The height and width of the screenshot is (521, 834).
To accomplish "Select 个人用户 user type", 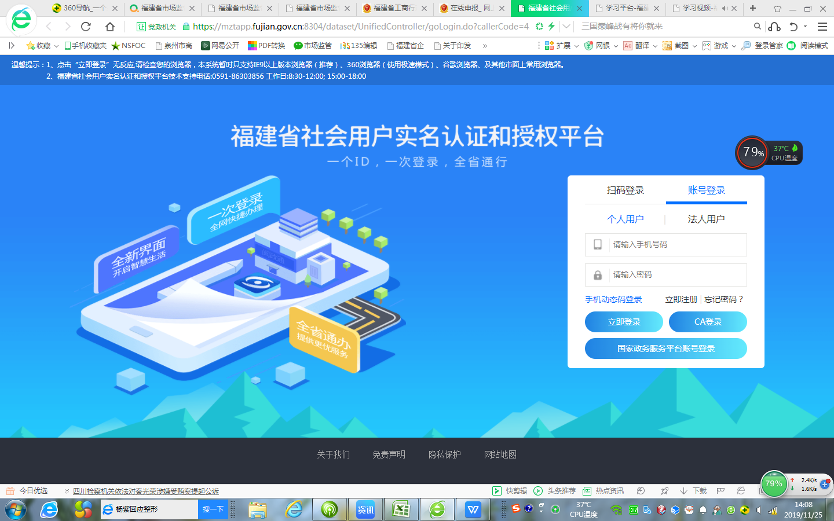I will pos(625,219).
